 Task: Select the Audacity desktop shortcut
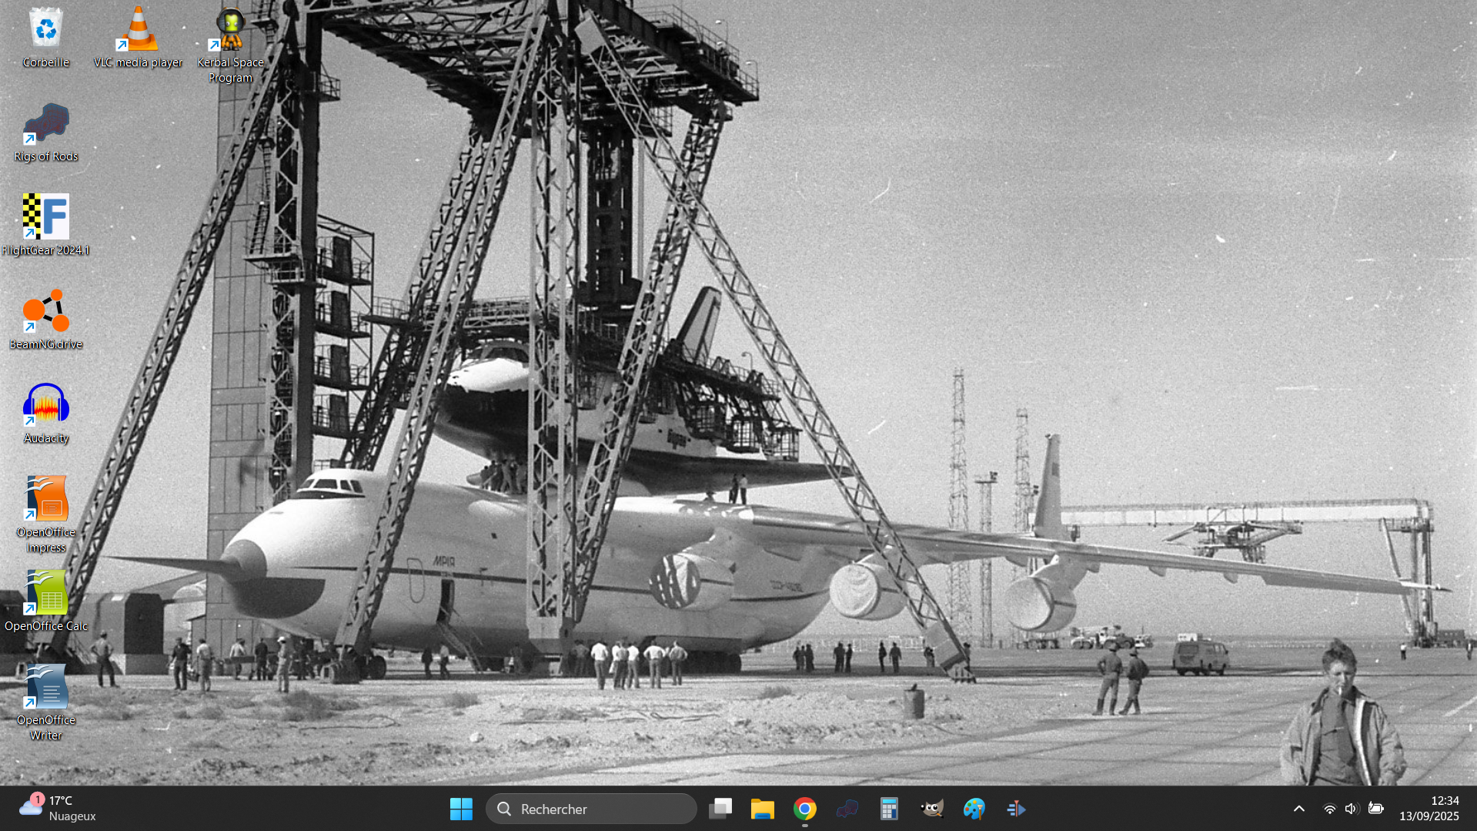coord(46,414)
